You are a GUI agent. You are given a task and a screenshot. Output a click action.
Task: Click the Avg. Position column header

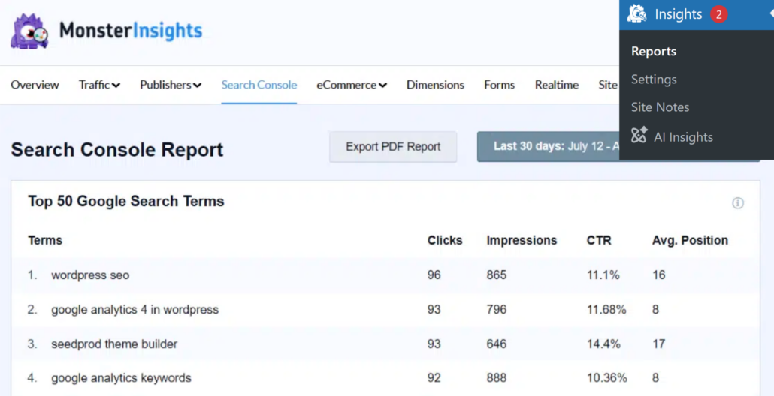[x=690, y=240]
